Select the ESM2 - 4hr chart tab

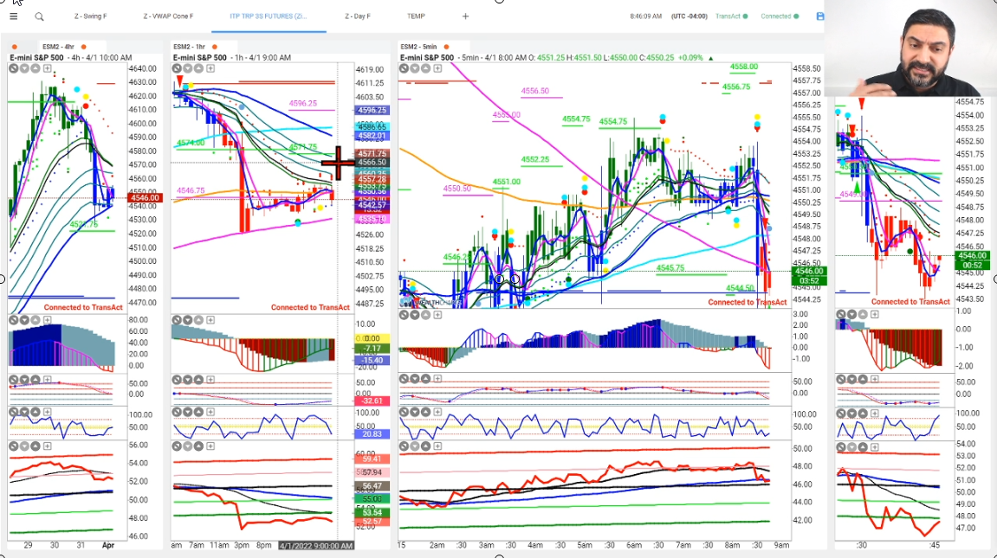click(x=59, y=47)
